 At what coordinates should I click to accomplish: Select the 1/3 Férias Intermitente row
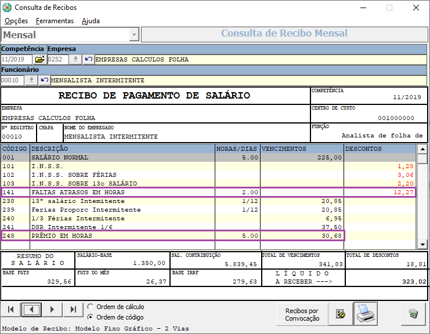coord(208,219)
